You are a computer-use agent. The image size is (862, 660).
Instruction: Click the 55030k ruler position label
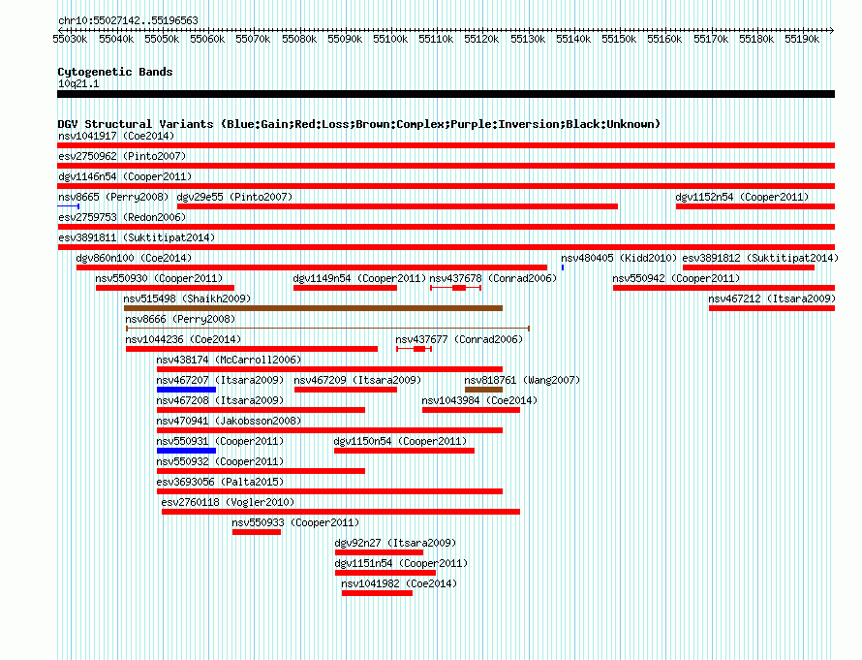pyautogui.click(x=70, y=39)
